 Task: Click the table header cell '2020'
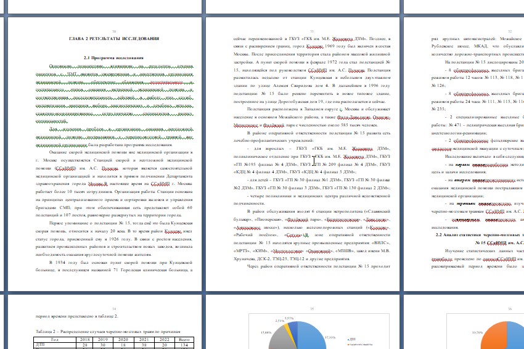(125, 339)
